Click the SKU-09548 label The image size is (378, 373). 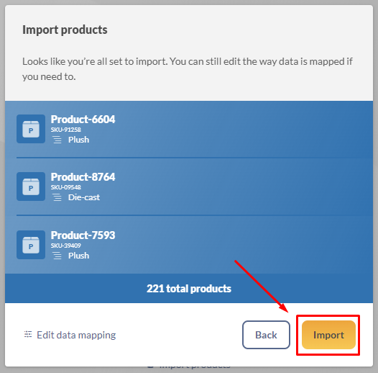coord(66,187)
